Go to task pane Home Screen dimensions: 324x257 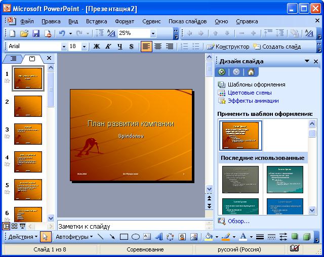(251, 72)
